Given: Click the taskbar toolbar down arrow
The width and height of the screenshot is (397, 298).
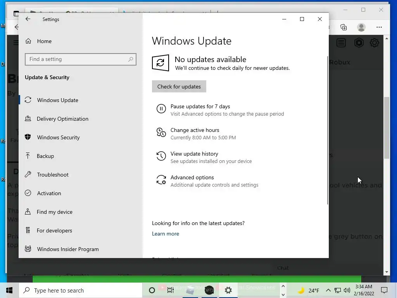Looking at the screenshot, I should tap(283, 295).
